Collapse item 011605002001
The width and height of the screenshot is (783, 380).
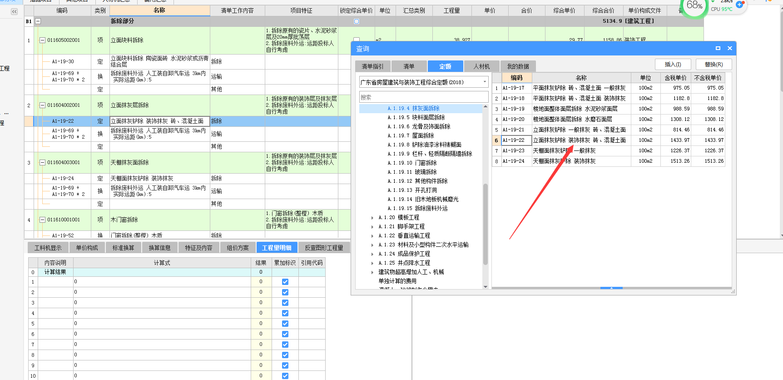coord(43,40)
